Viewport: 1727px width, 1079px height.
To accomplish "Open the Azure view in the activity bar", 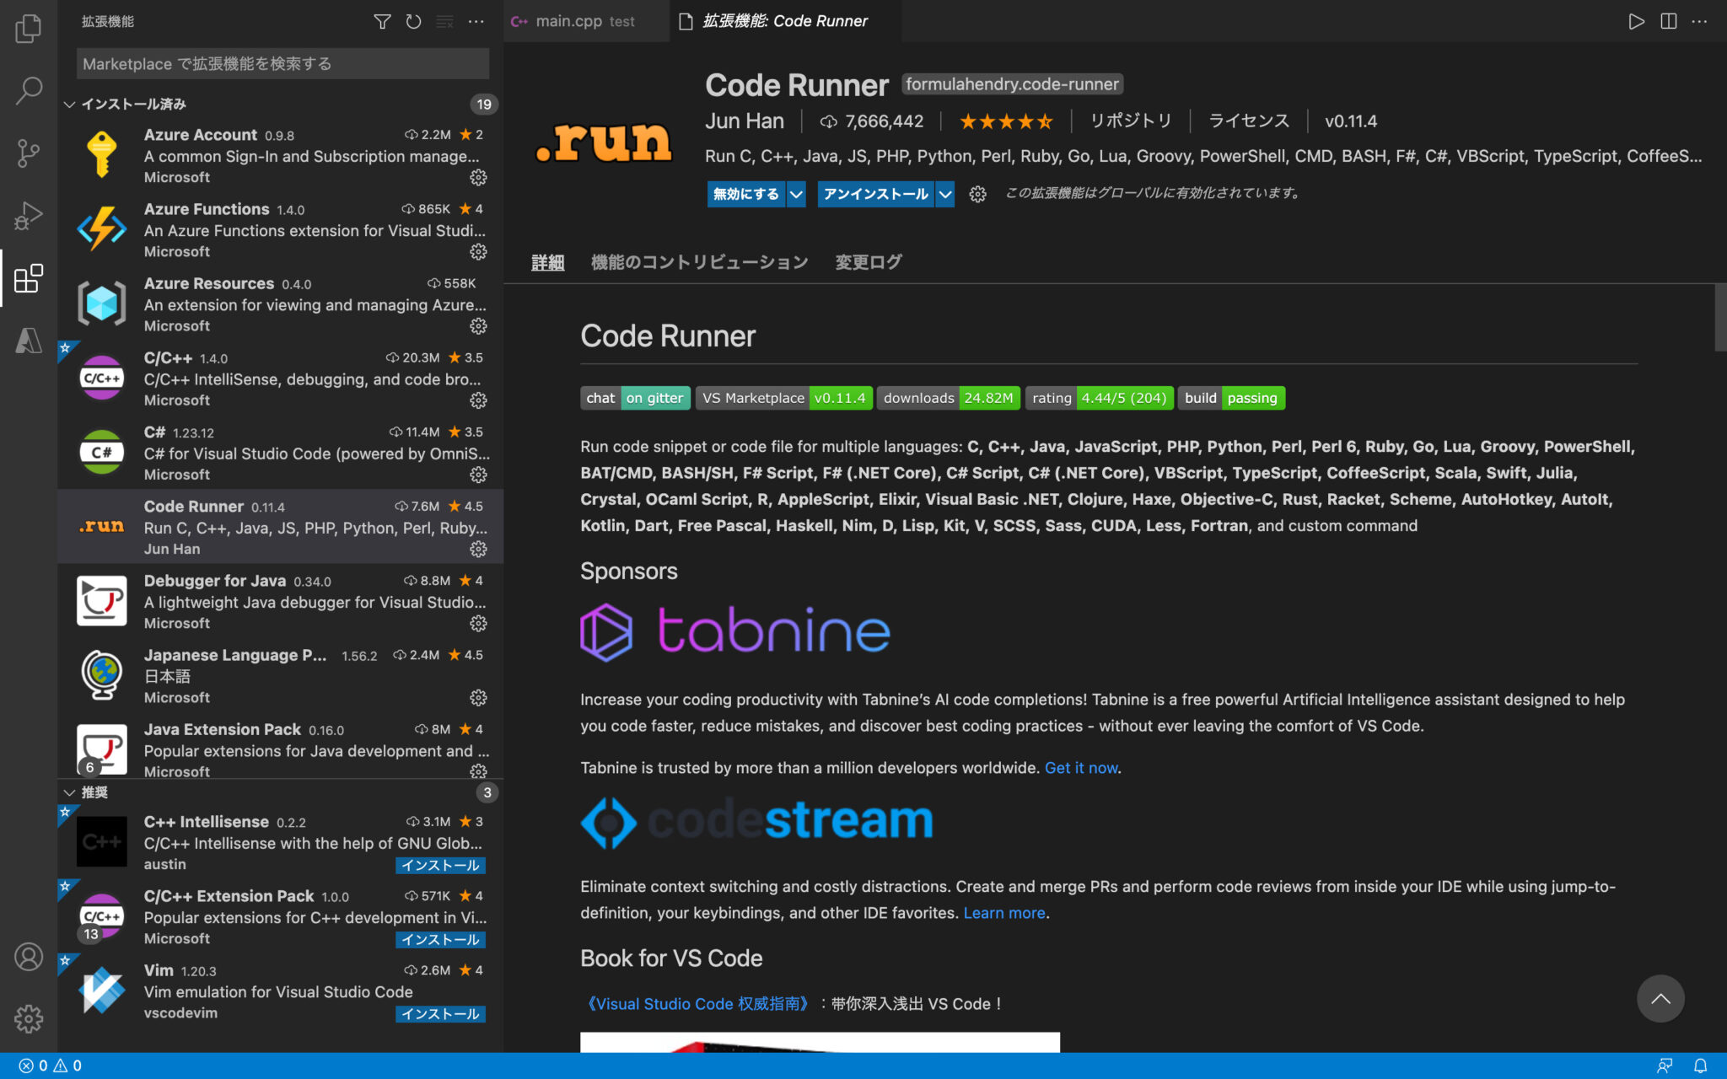I will click(28, 341).
